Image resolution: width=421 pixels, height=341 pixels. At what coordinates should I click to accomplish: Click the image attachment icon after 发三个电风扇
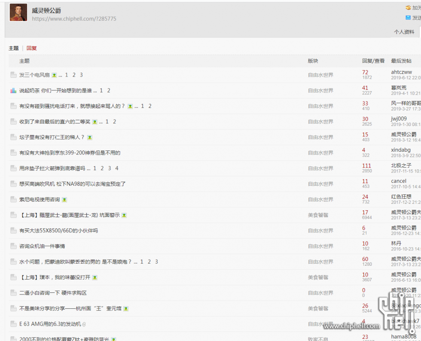[x=54, y=75]
